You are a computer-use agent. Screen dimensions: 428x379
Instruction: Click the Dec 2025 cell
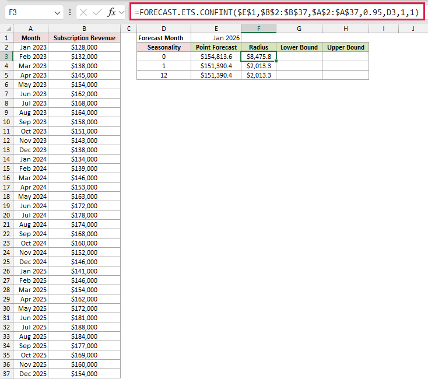[30, 374]
